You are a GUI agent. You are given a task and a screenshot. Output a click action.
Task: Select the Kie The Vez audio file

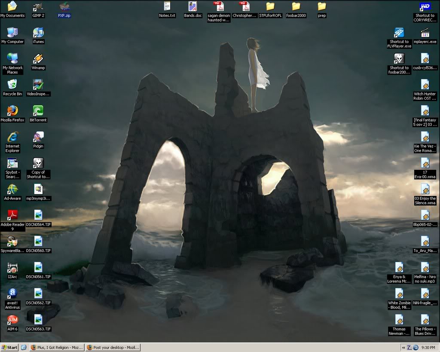pyautogui.click(x=425, y=137)
